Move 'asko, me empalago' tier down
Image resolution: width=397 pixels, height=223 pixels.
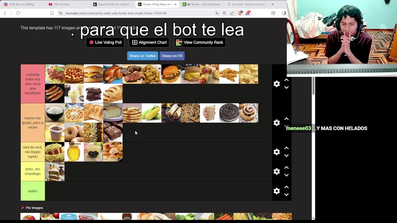[x=287, y=175]
